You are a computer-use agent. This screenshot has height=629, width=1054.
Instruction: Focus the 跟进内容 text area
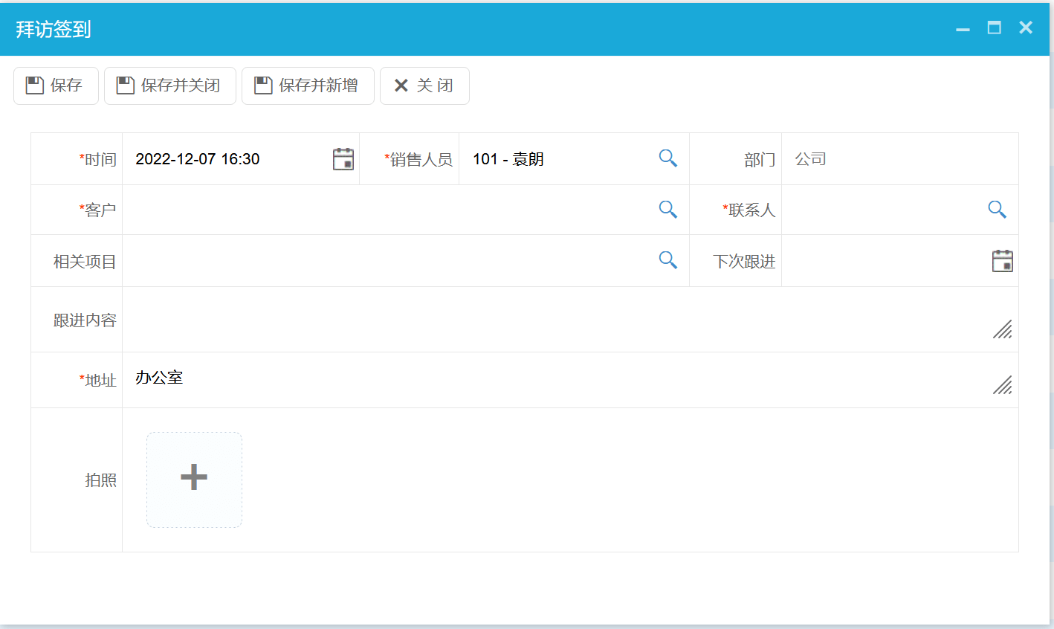557,320
